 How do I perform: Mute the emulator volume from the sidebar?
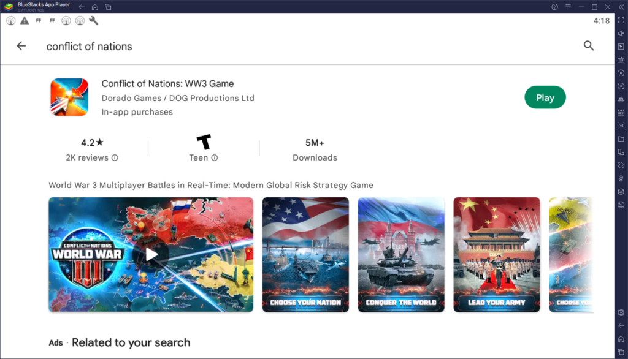tap(621, 32)
